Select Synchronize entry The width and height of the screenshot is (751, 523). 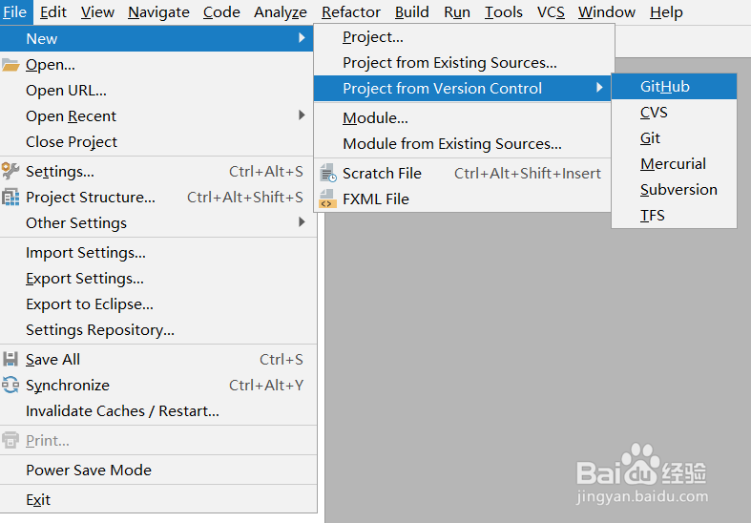tap(158, 385)
